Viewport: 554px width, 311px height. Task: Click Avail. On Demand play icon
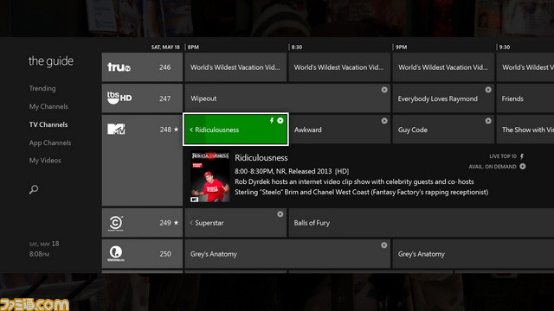click(x=523, y=167)
